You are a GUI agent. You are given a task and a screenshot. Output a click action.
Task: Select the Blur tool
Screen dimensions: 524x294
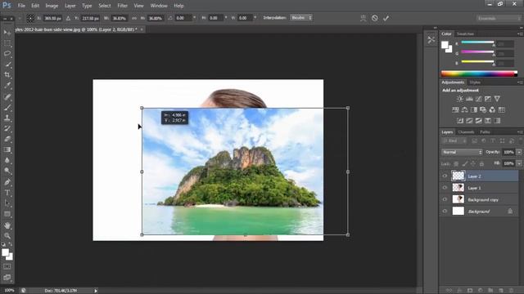tap(7, 160)
